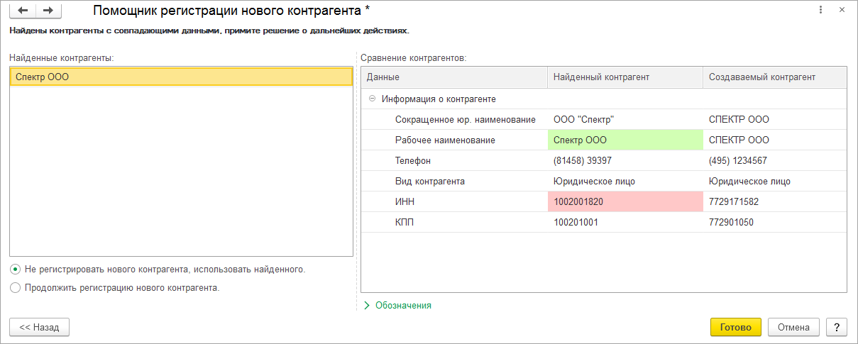The width and height of the screenshot is (858, 344).
Task: Collapse the Информация о контрагенте group
Action: (373, 99)
